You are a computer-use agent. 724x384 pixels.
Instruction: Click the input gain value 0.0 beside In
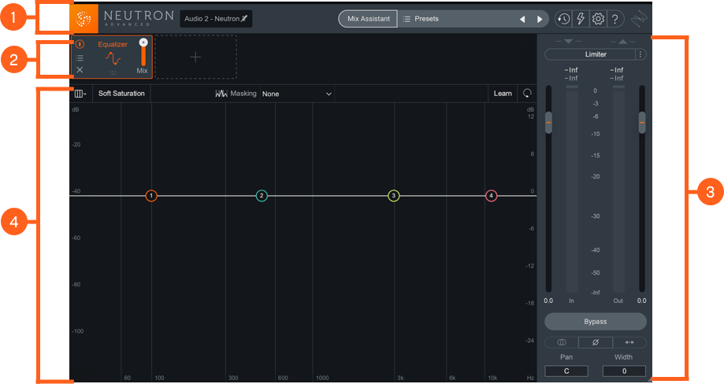tap(548, 301)
